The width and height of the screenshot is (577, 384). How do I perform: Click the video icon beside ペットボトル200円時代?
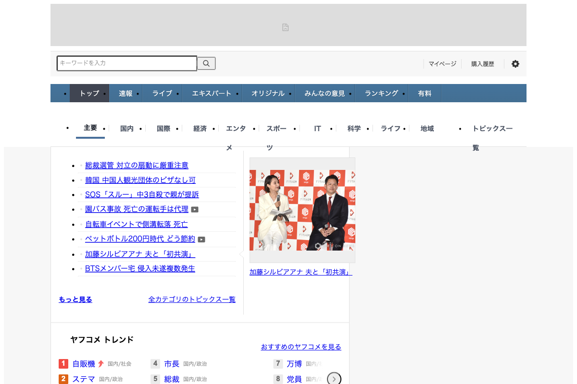pyautogui.click(x=201, y=239)
